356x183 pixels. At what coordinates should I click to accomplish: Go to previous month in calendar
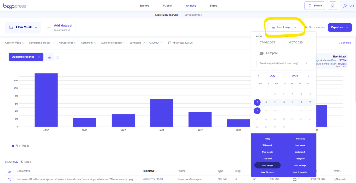click(x=259, y=76)
